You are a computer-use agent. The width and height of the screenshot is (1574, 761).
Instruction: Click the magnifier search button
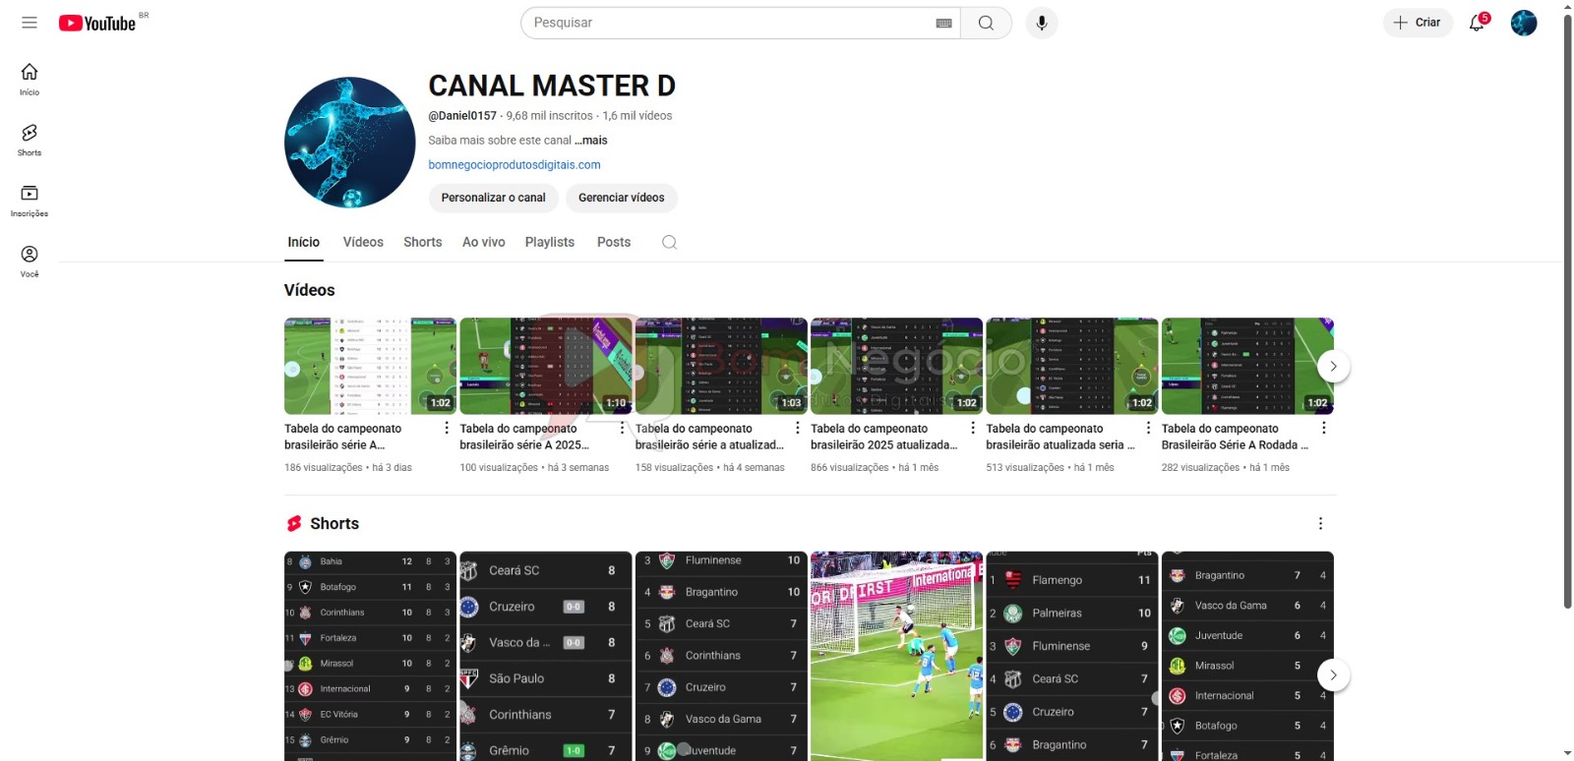tap(986, 23)
